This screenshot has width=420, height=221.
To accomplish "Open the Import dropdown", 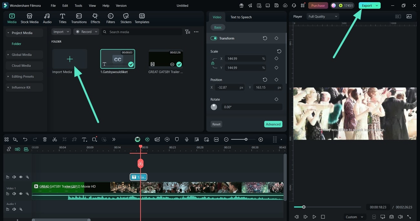I will [x=61, y=32].
